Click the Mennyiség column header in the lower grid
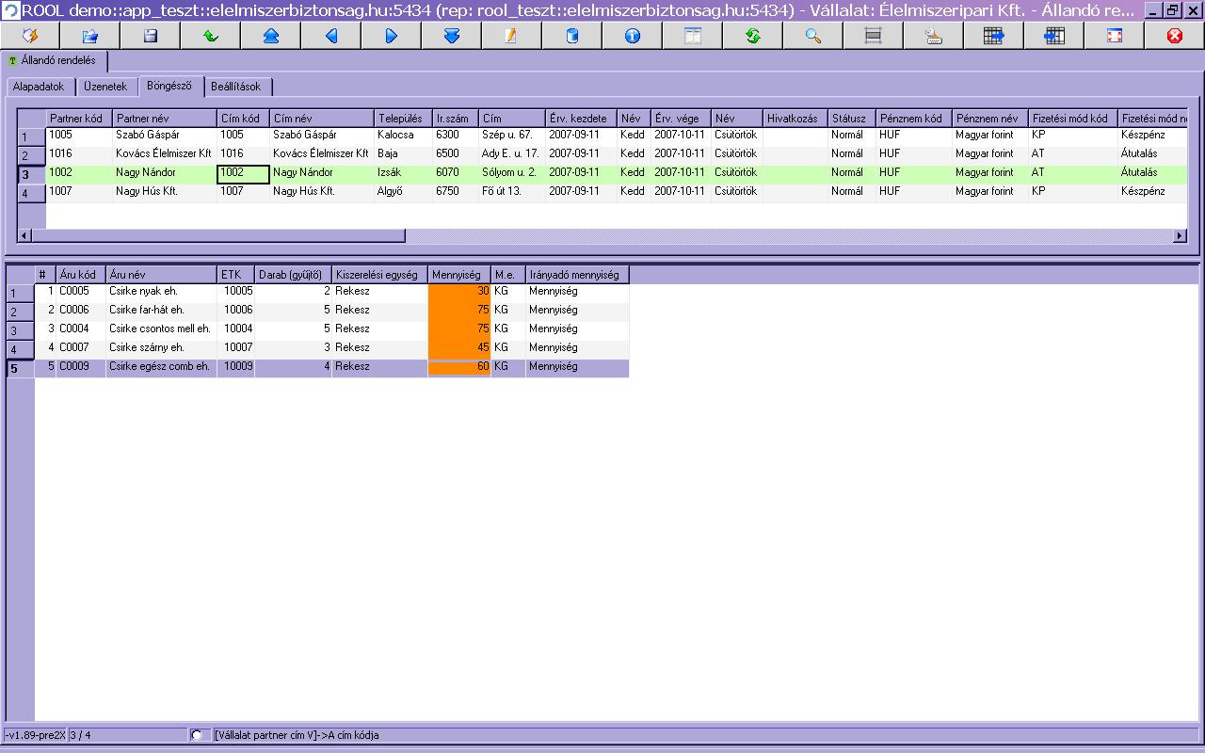The width and height of the screenshot is (1205, 753). point(459,275)
